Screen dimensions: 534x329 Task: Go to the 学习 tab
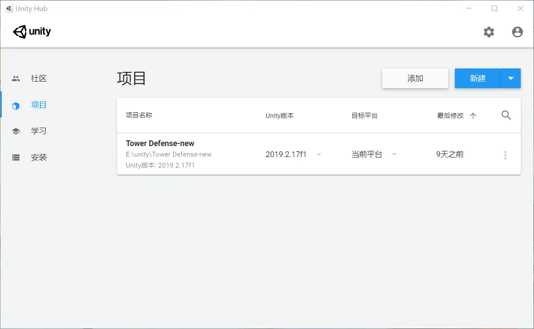[39, 131]
